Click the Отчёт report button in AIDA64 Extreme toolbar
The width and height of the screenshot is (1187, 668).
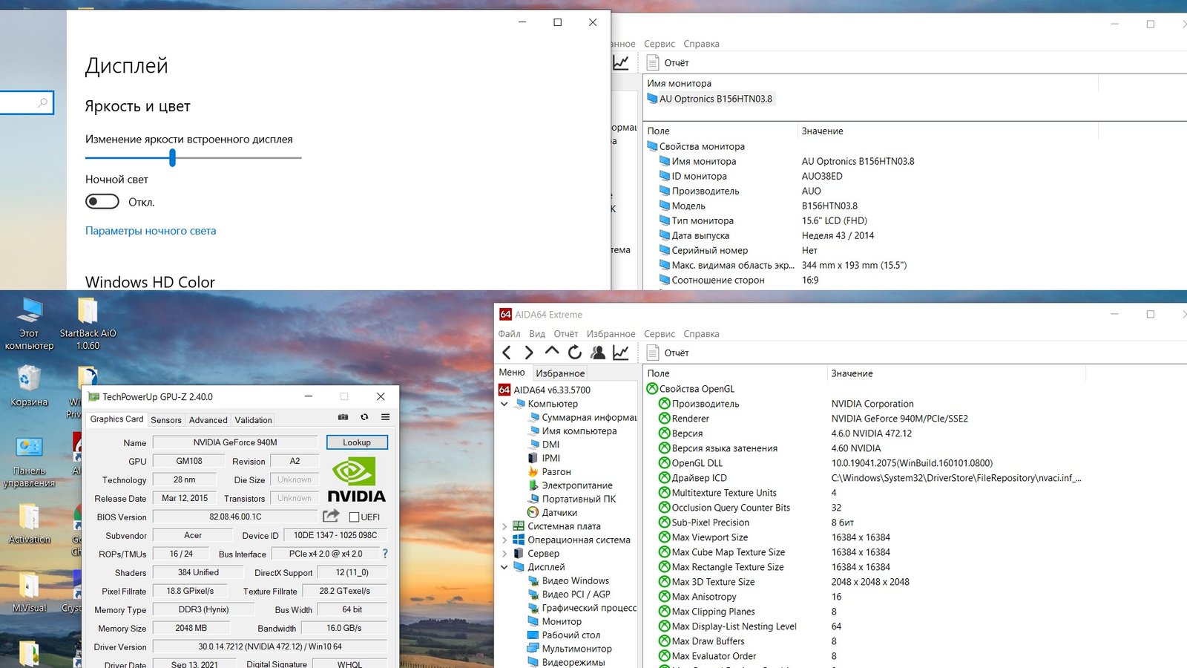(x=668, y=353)
